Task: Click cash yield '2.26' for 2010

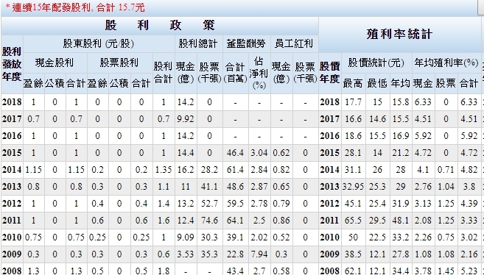Action: tap(423, 238)
